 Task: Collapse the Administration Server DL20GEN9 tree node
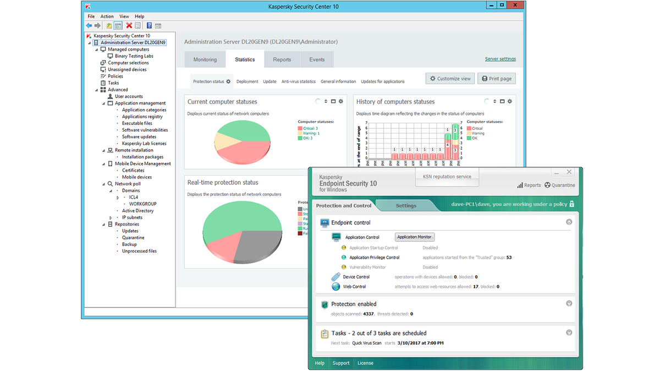[x=90, y=42]
